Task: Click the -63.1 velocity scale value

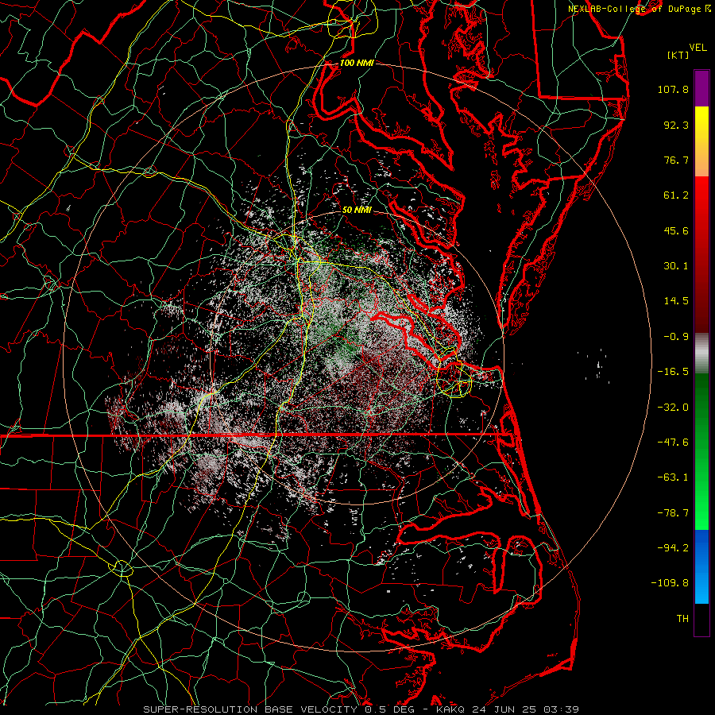Action: [x=673, y=477]
